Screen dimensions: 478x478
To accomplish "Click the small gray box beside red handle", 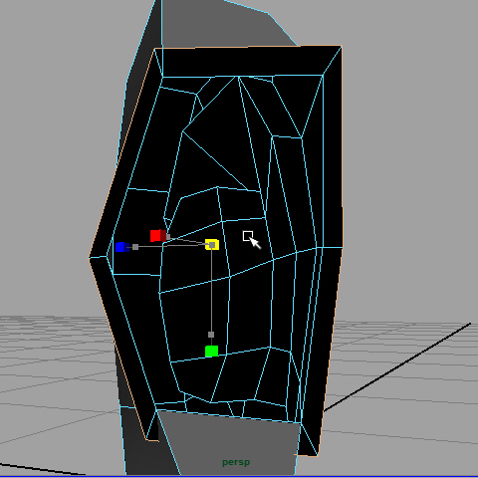I will 168,237.
